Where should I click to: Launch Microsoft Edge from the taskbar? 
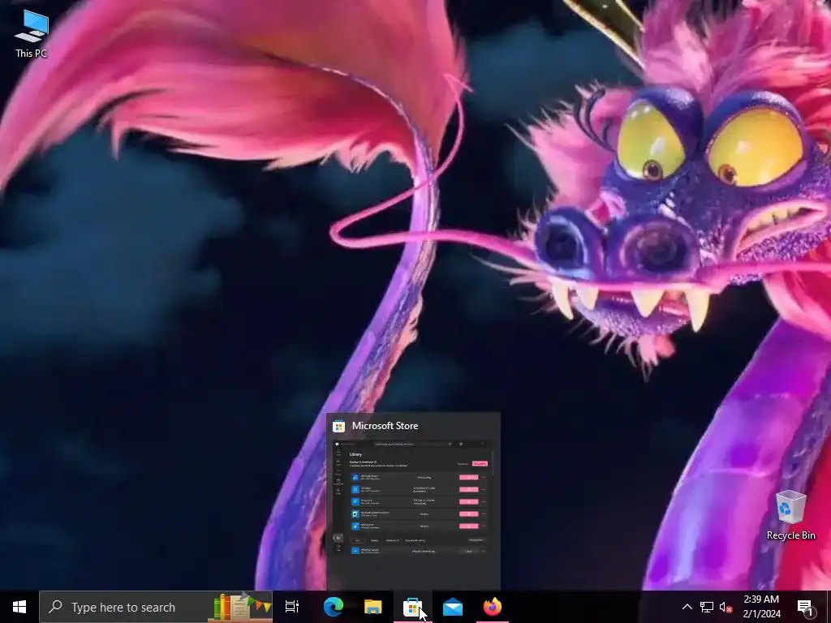[334, 607]
